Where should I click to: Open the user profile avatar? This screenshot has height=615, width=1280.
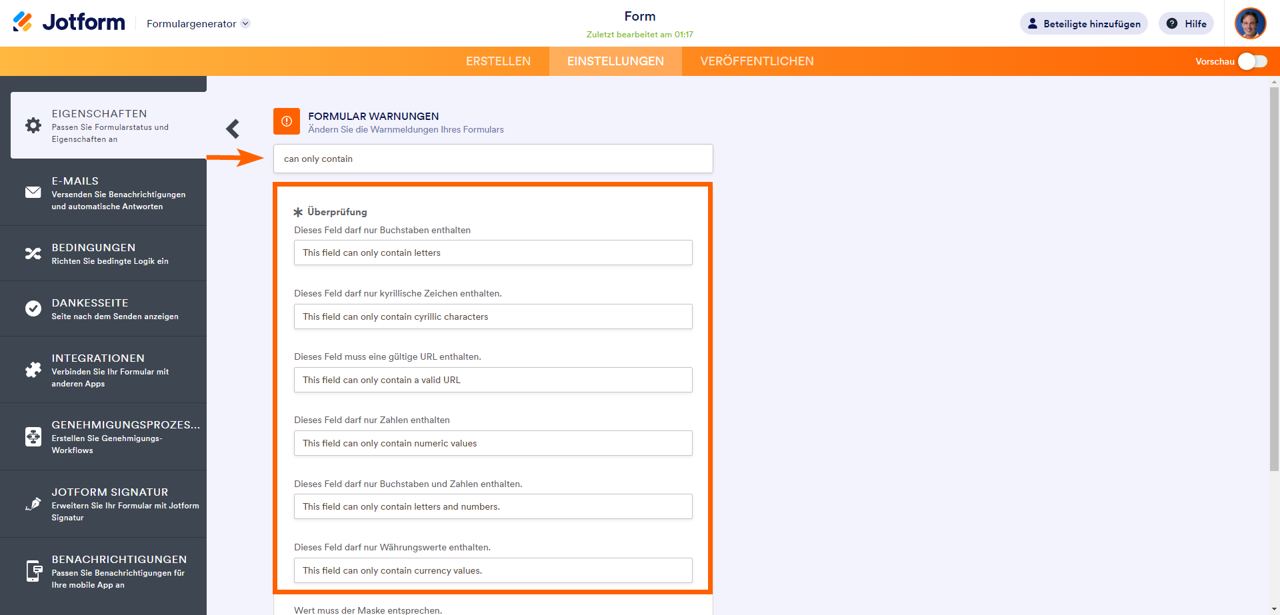[x=1250, y=23]
